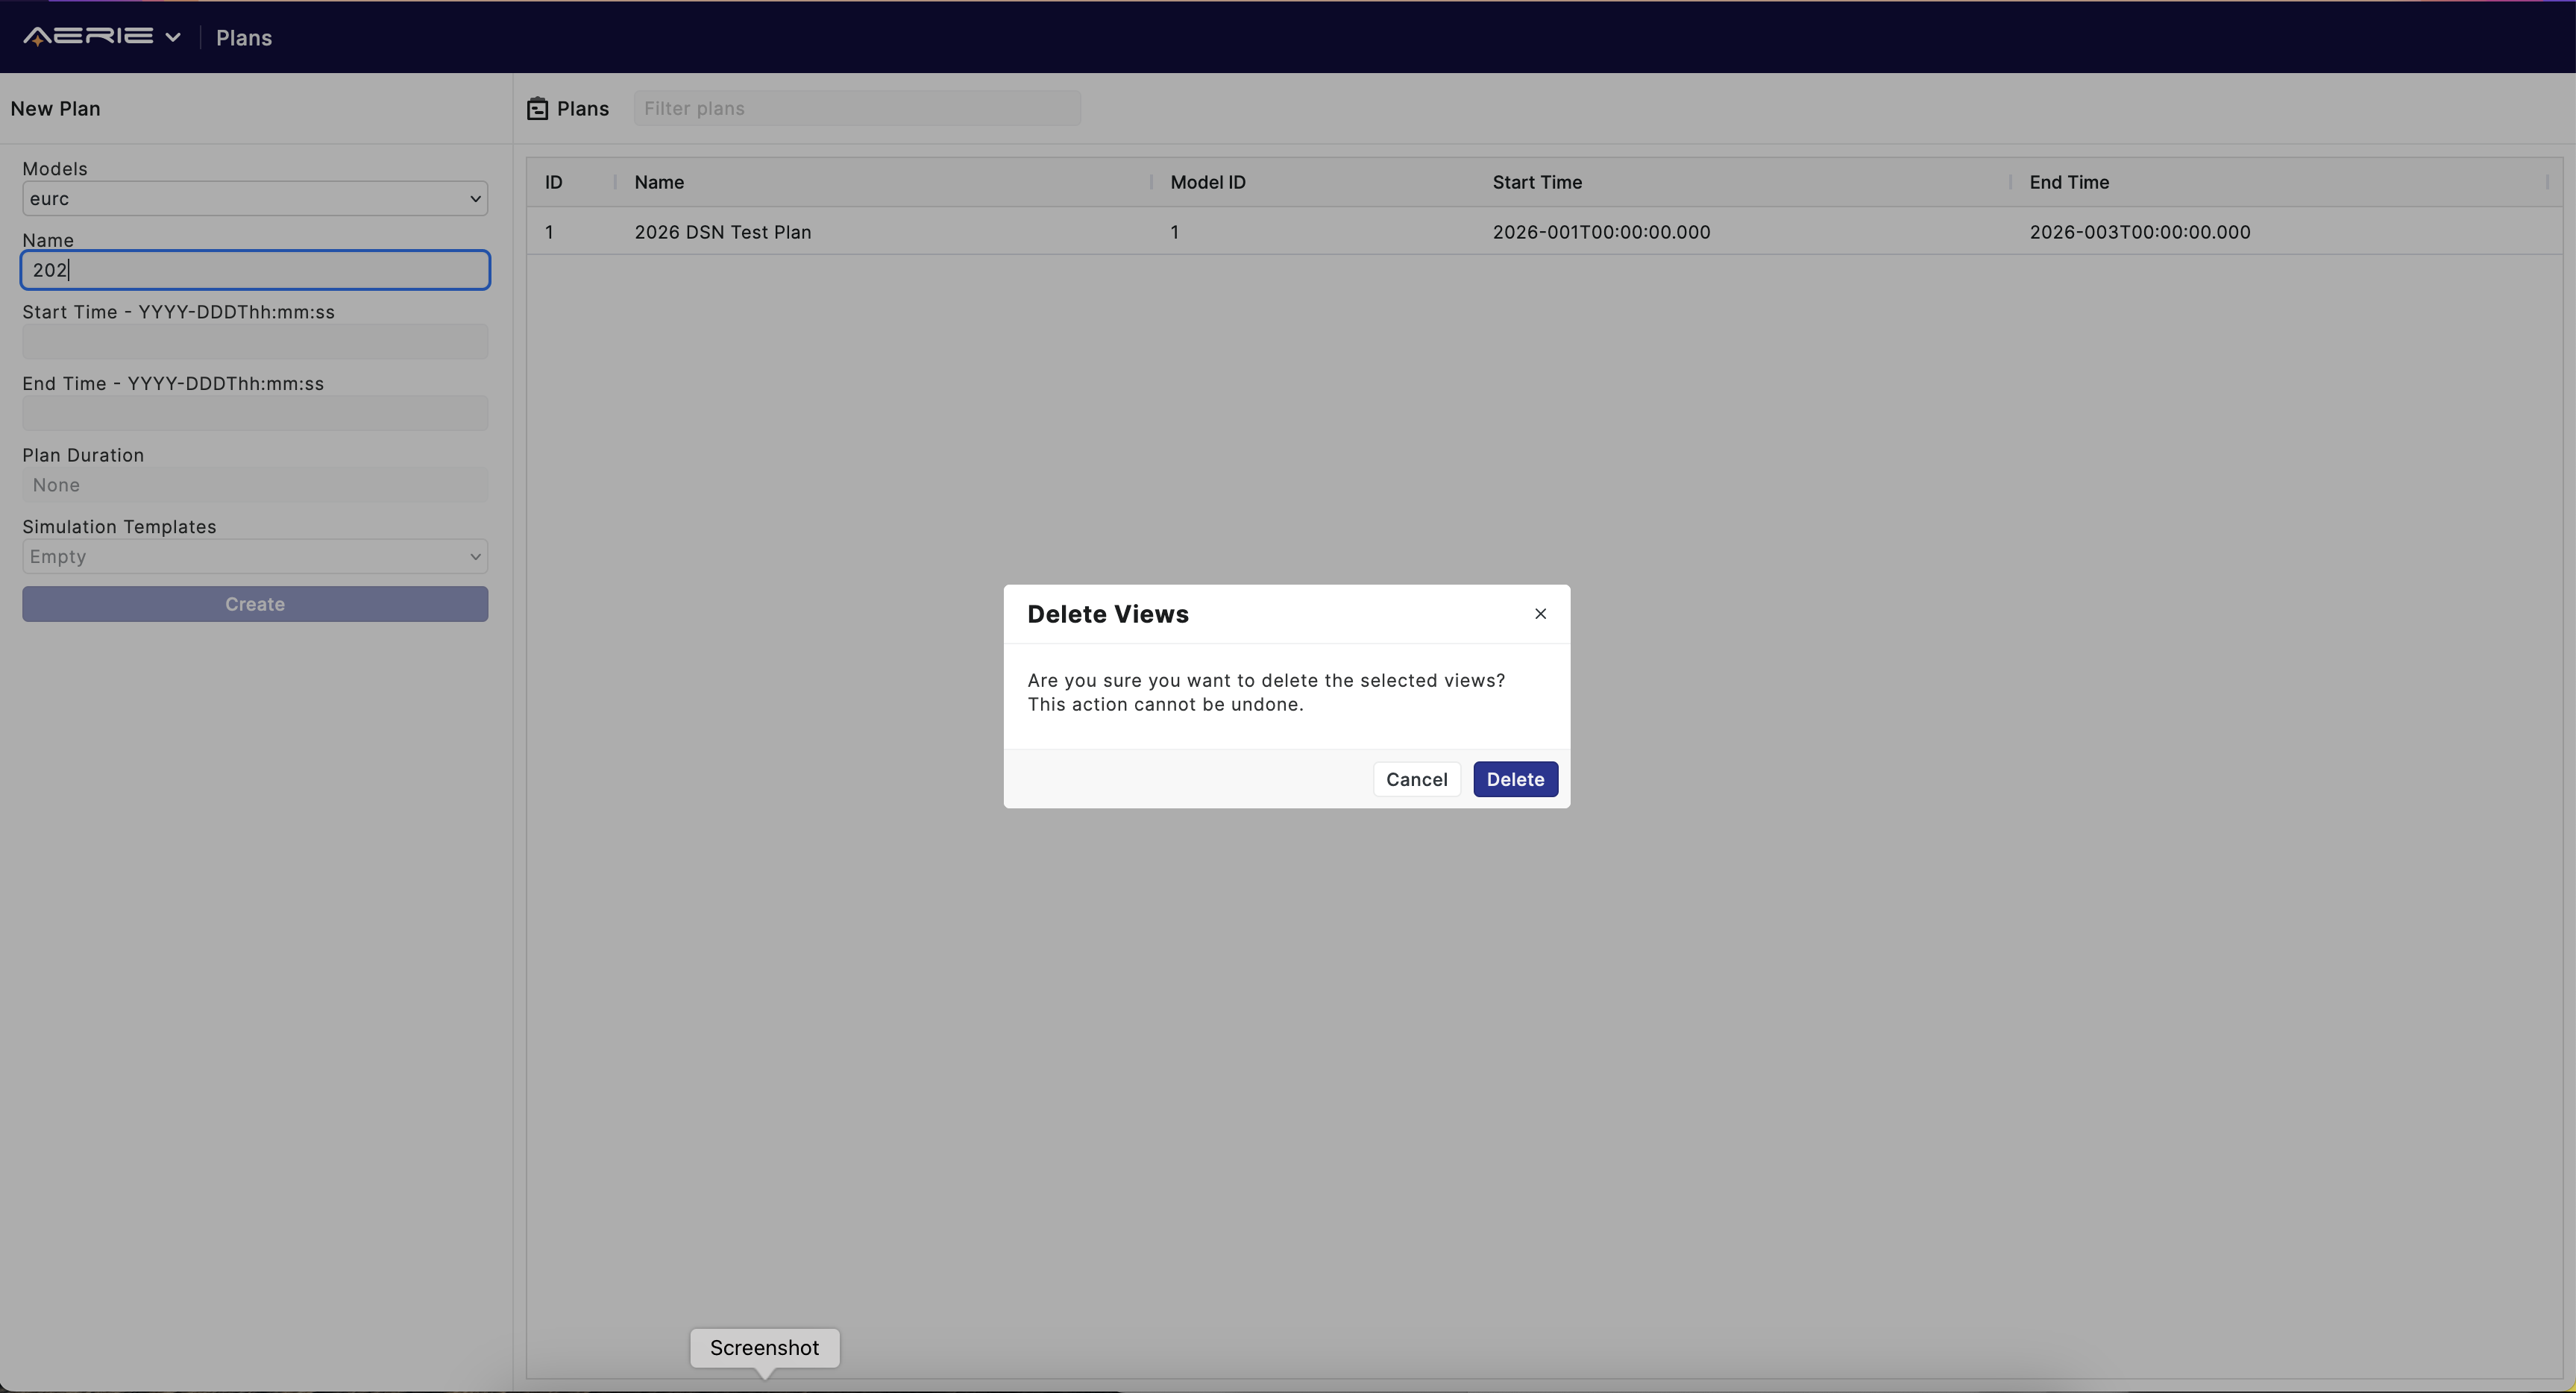Click the Start Time input field

click(255, 341)
